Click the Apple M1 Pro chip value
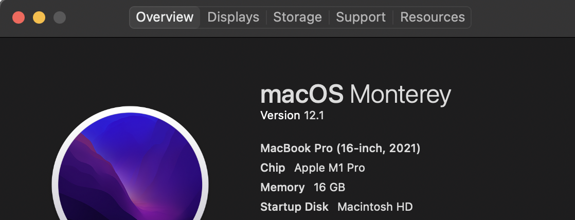 [x=329, y=168]
